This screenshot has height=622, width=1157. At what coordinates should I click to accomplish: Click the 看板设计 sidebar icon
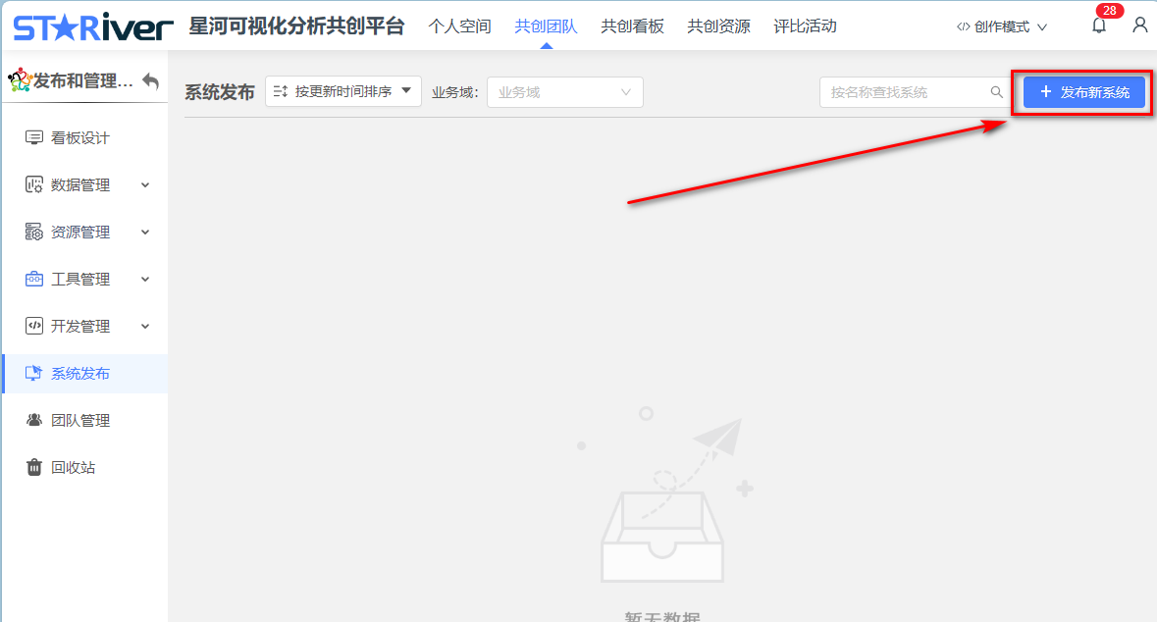(x=34, y=138)
